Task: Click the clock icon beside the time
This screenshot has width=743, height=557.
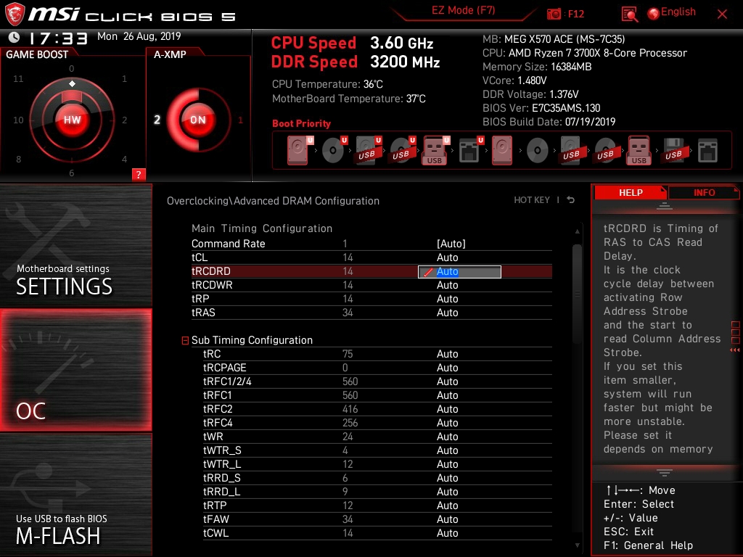Action: (14, 37)
